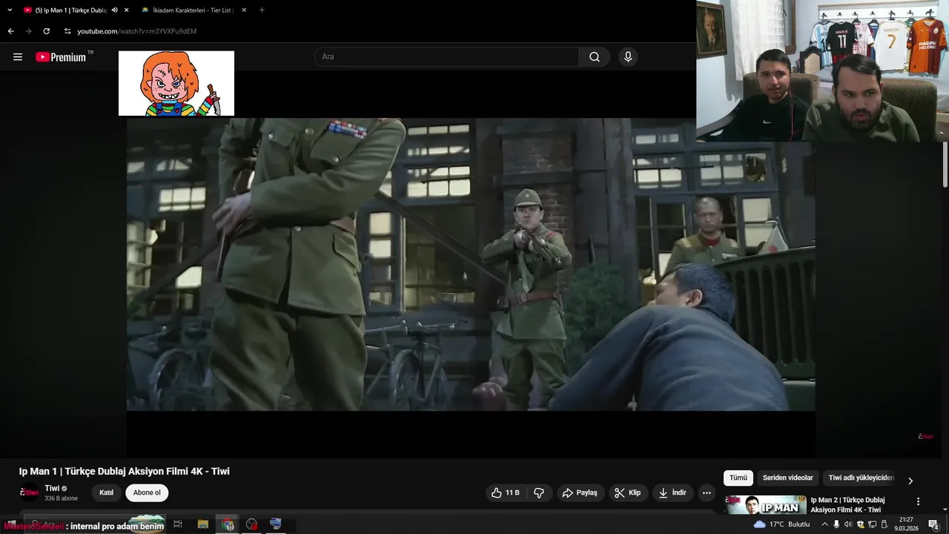
Task: Open options menu for Ip Man 2
Action: pos(918,501)
